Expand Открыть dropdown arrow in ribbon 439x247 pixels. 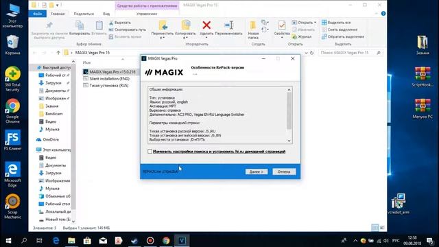point(315,23)
